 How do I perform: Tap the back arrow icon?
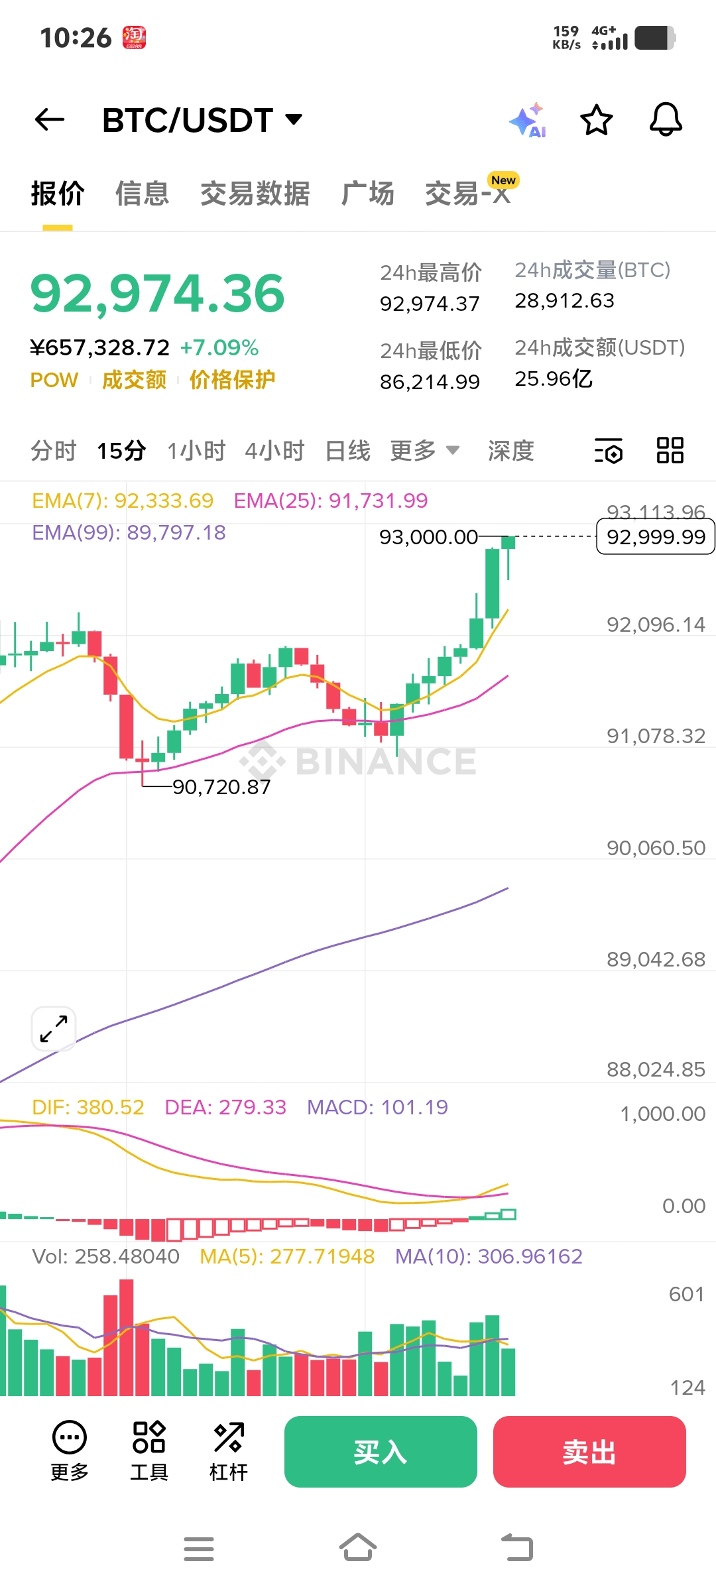pos(50,120)
